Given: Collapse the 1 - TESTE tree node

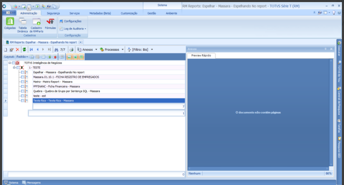Looking at the screenshot, I should (x=14, y=67).
